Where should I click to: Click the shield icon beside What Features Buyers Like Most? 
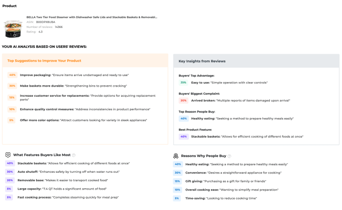coord(8,155)
